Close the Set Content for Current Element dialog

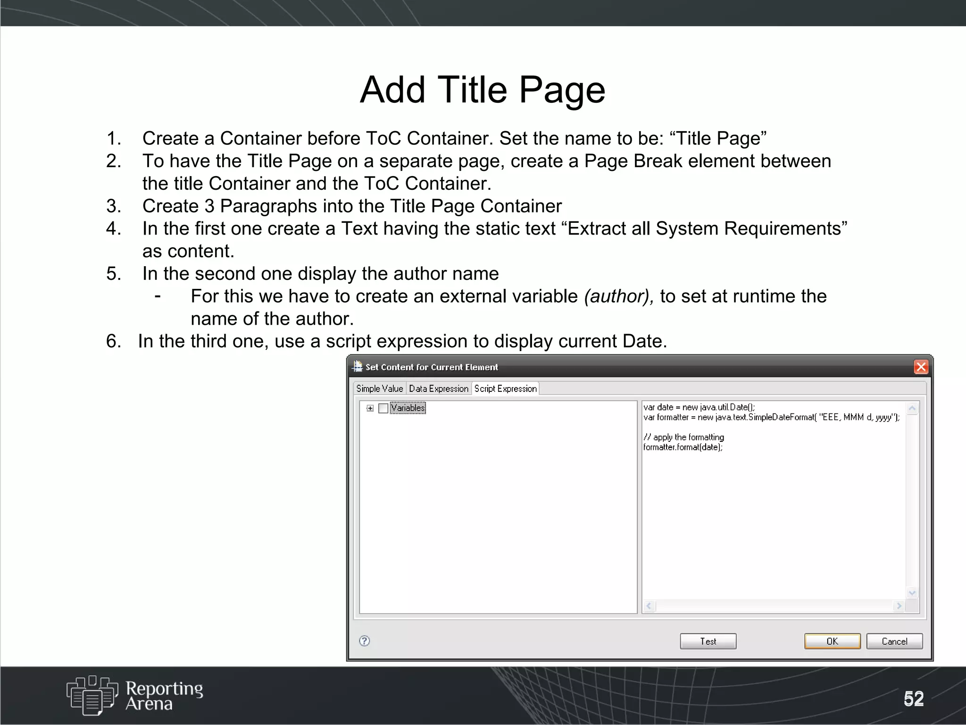[x=921, y=367]
